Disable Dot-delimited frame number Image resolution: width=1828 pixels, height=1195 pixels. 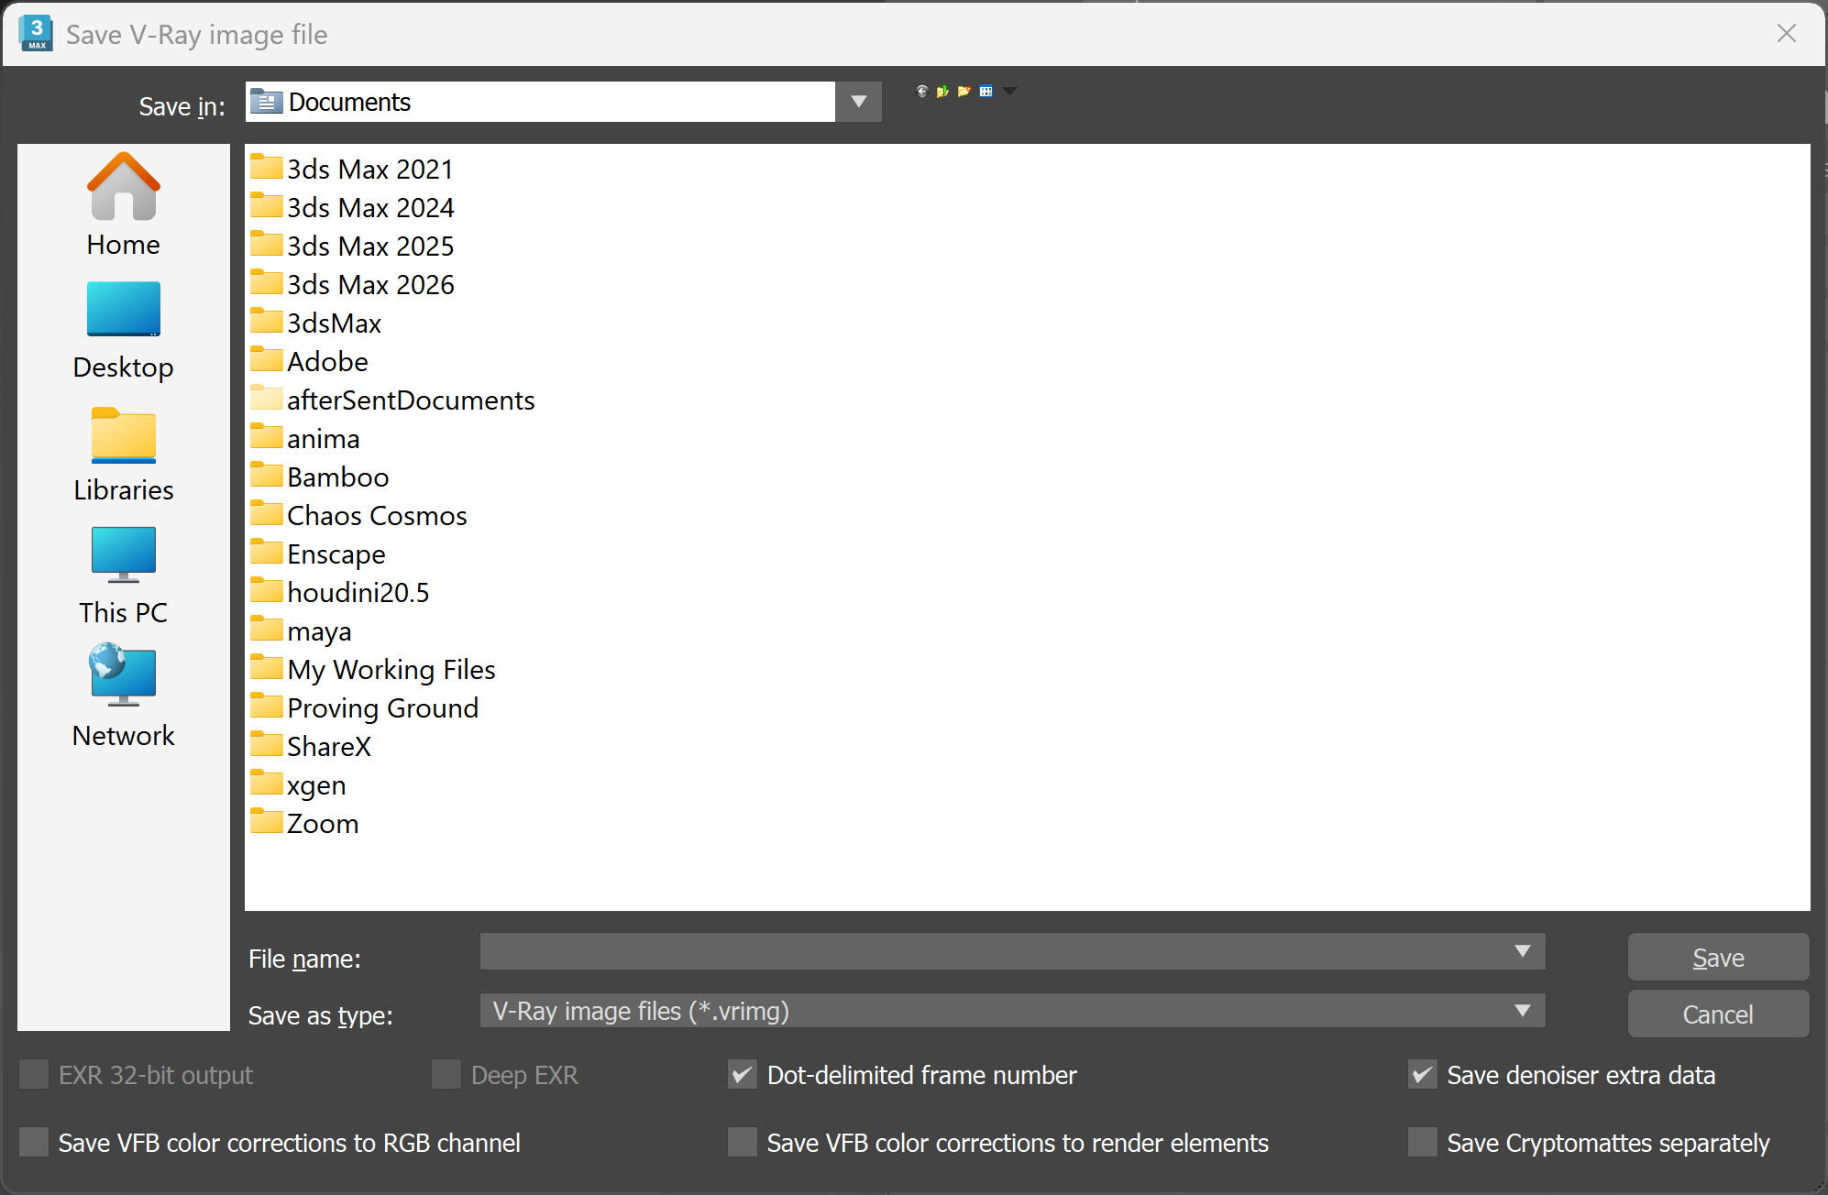coord(743,1074)
